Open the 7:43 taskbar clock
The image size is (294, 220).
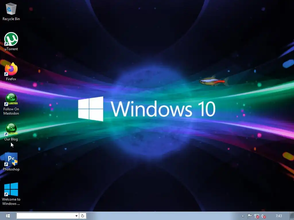[279, 216]
